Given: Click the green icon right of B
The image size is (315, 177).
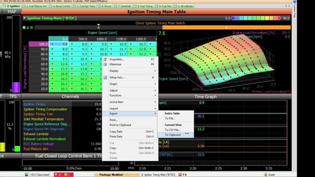Looking at the screenshot, I should pos(31,28).
